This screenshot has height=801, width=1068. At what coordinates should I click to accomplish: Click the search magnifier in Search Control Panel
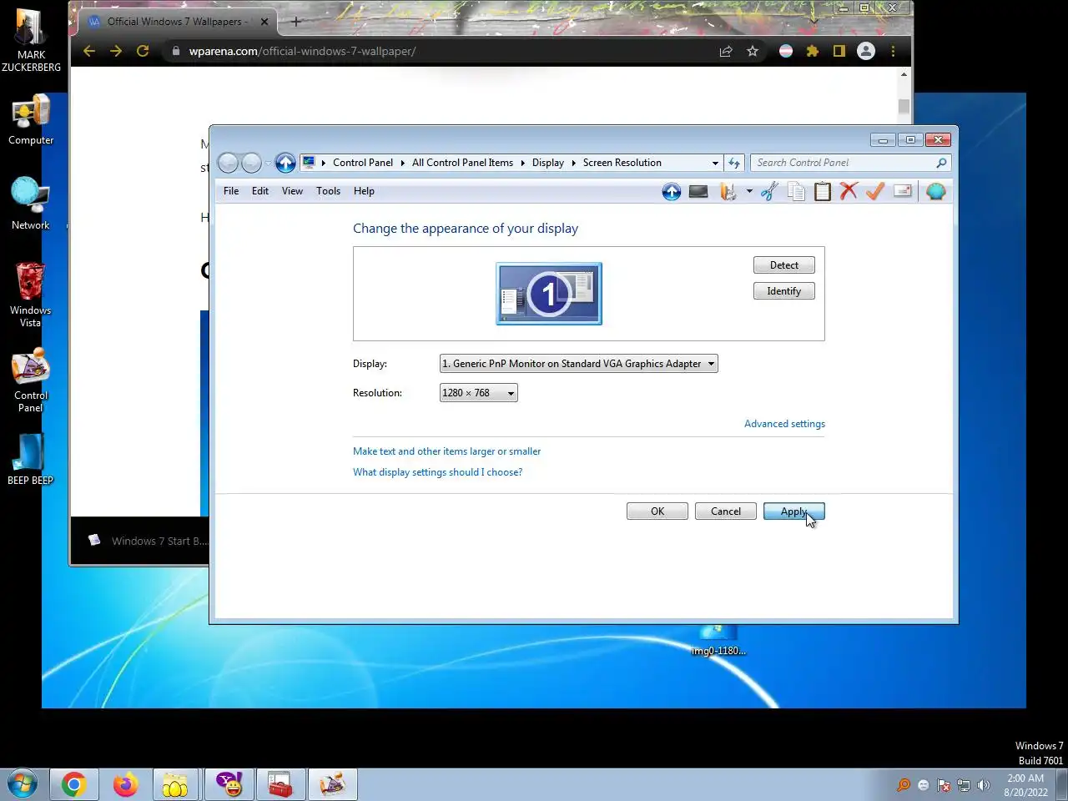point(941,163)
